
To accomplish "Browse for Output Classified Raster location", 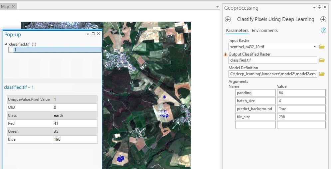I will 322,61.
